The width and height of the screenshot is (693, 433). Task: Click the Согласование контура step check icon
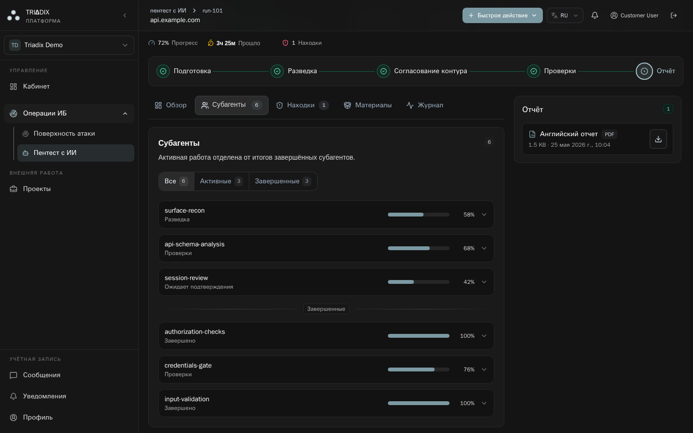click(x=384, y=71)
